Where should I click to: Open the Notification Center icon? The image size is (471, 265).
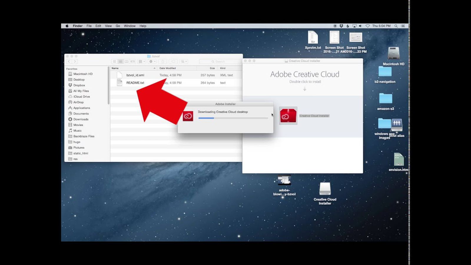403,26
